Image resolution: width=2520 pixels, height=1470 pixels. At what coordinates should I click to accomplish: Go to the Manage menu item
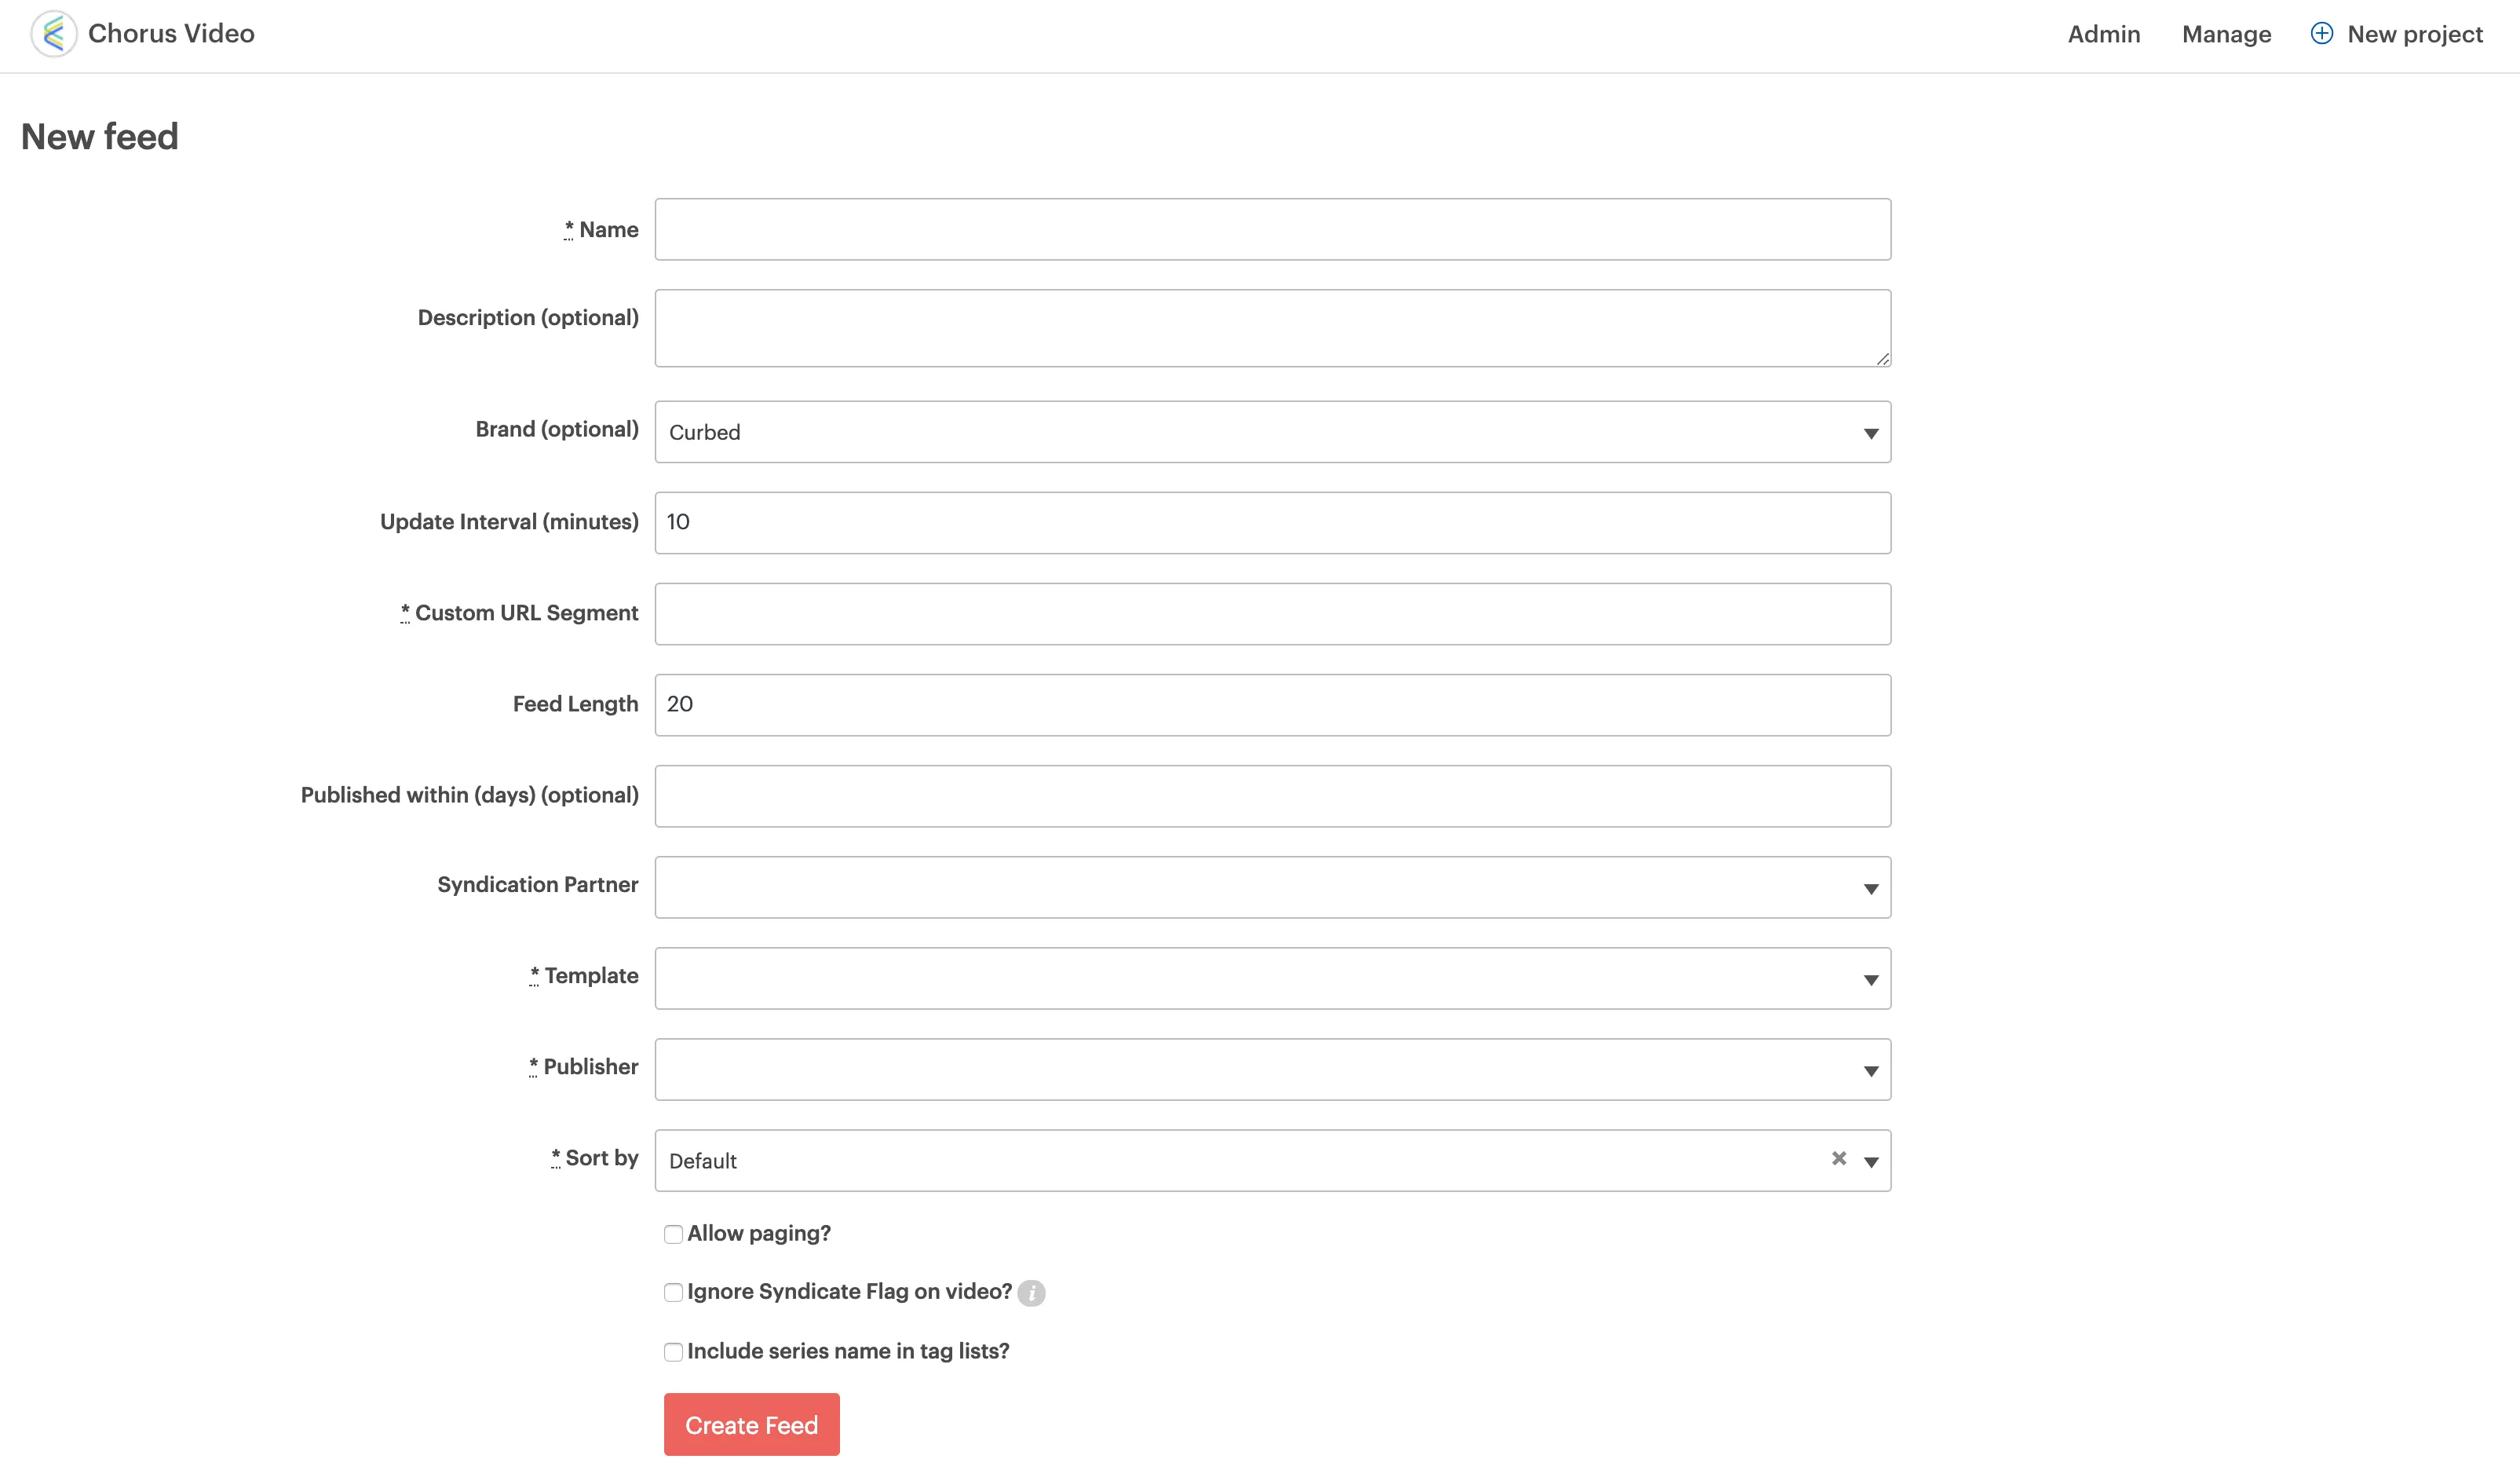point(2226,34)
